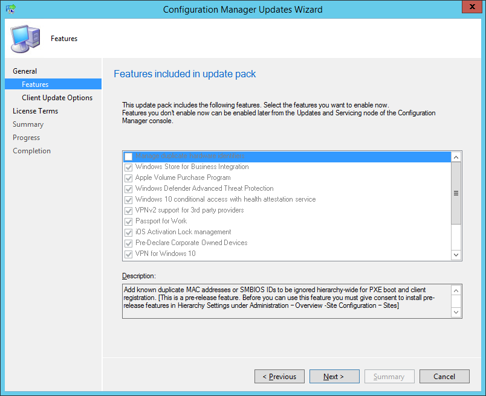486x396 pixels.
Task: Toggle iOS Activation Lock management checkbox
Action: 128,232
